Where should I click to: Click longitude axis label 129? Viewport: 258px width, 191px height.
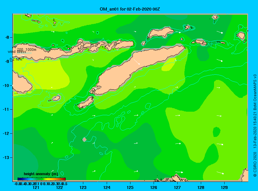coord(224,187)
